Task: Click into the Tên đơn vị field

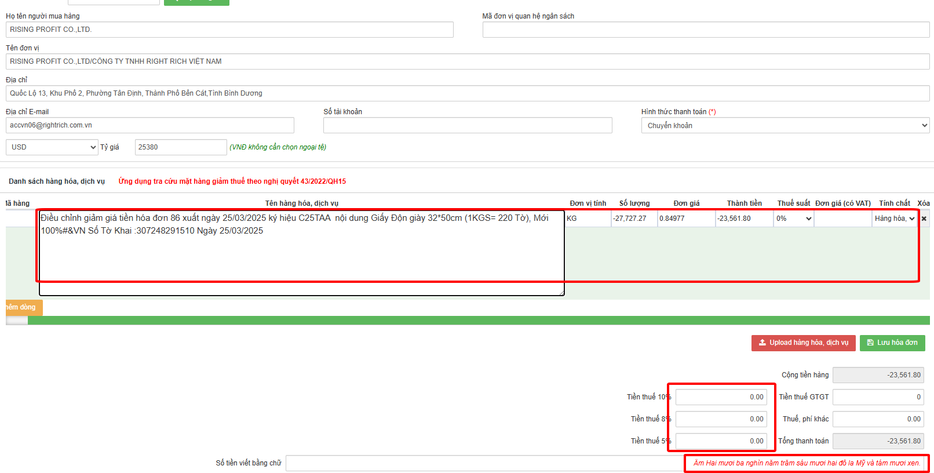Action: click(467, 61)
